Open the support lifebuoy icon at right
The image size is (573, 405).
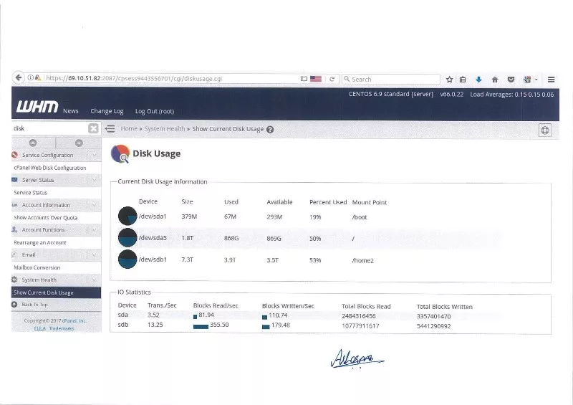(544, 130)
